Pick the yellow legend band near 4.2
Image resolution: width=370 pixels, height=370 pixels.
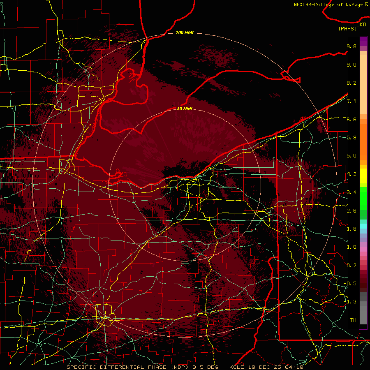pos(363,176)
